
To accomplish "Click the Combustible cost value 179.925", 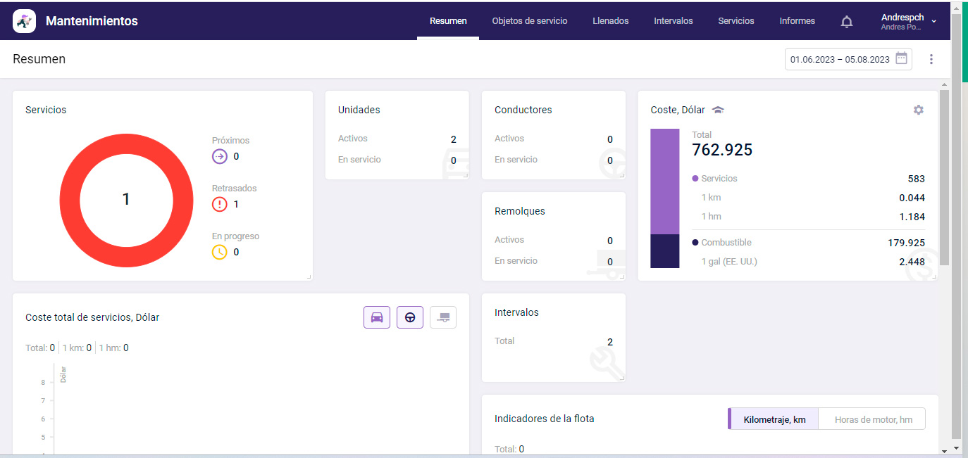I will point(907,243).
